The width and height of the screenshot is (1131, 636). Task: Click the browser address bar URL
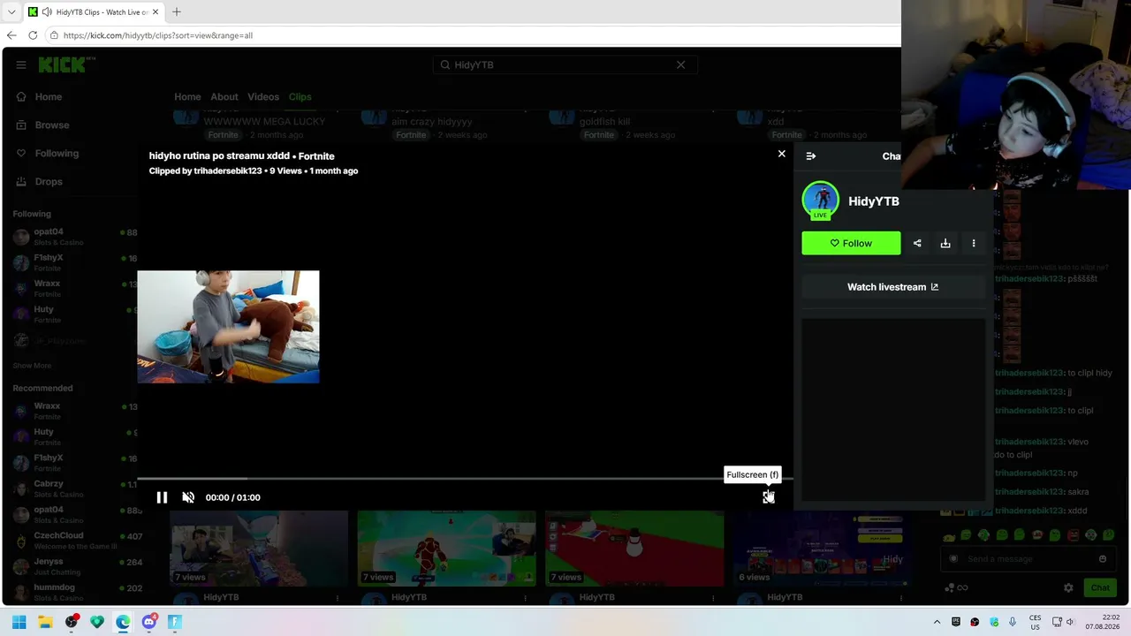pyautogui.click(x=158, y=35)
